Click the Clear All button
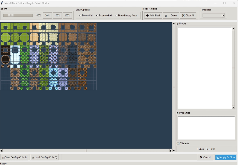The image size is (238, 165). click(188, 16)
